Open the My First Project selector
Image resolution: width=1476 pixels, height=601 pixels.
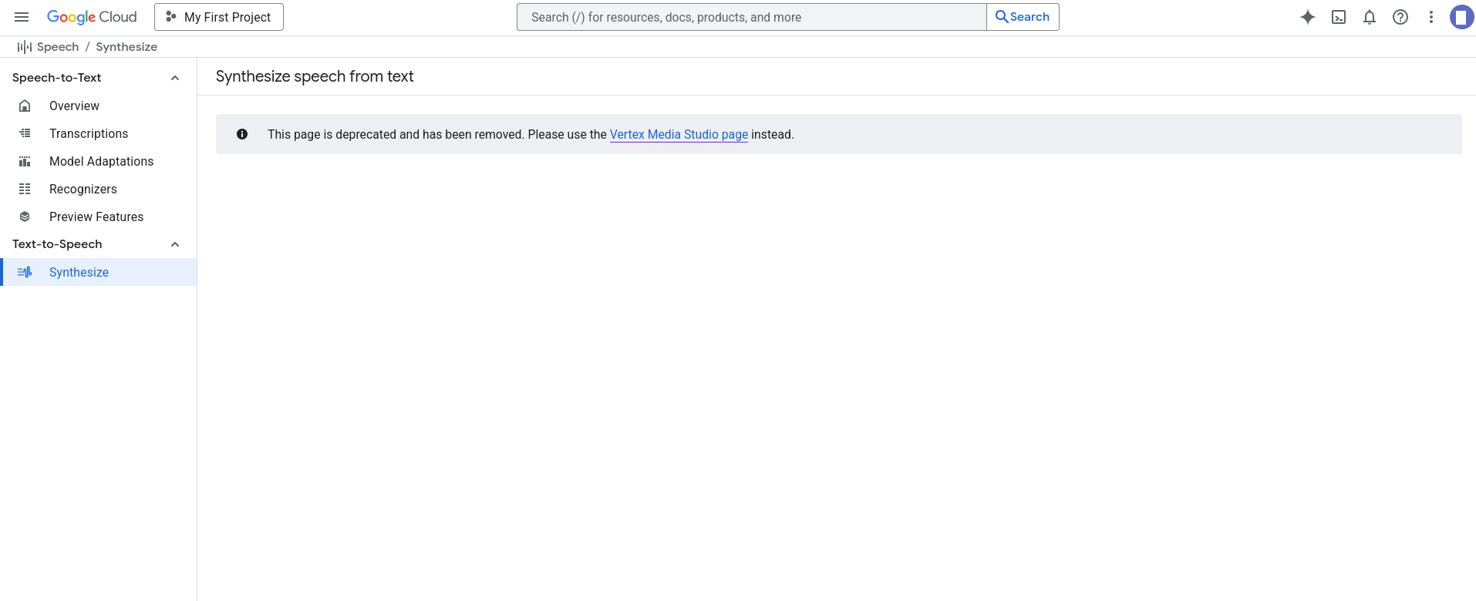click(x=219, y=17)
